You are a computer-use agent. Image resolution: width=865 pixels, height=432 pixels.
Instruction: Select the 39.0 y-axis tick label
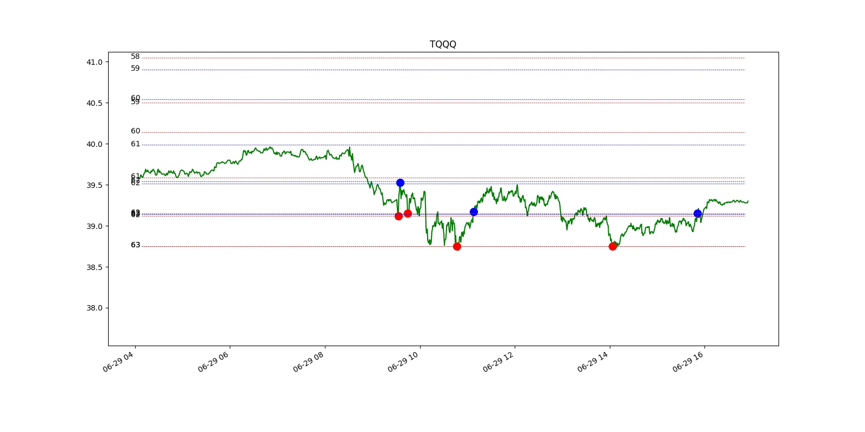click(x=94, y=226)
